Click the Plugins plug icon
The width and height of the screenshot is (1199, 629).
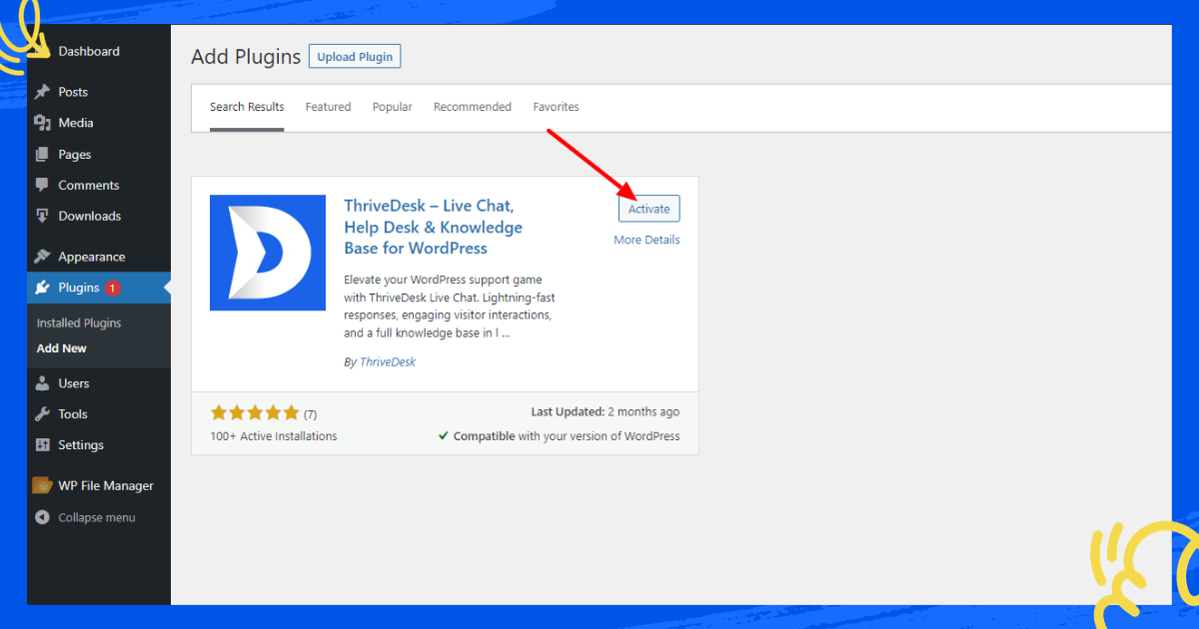(x=42, y=288)
